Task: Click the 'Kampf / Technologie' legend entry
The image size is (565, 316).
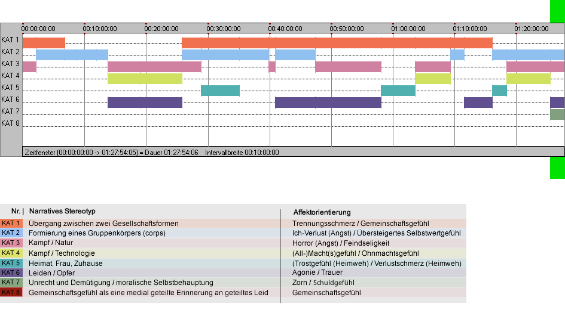Action: pos(62,253)
